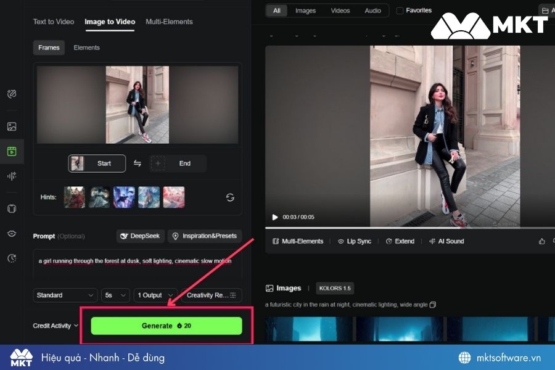This screenshot has width=555, height=370.
Task: Select the first hint thumbnail
Action: [x=75, y=197]
